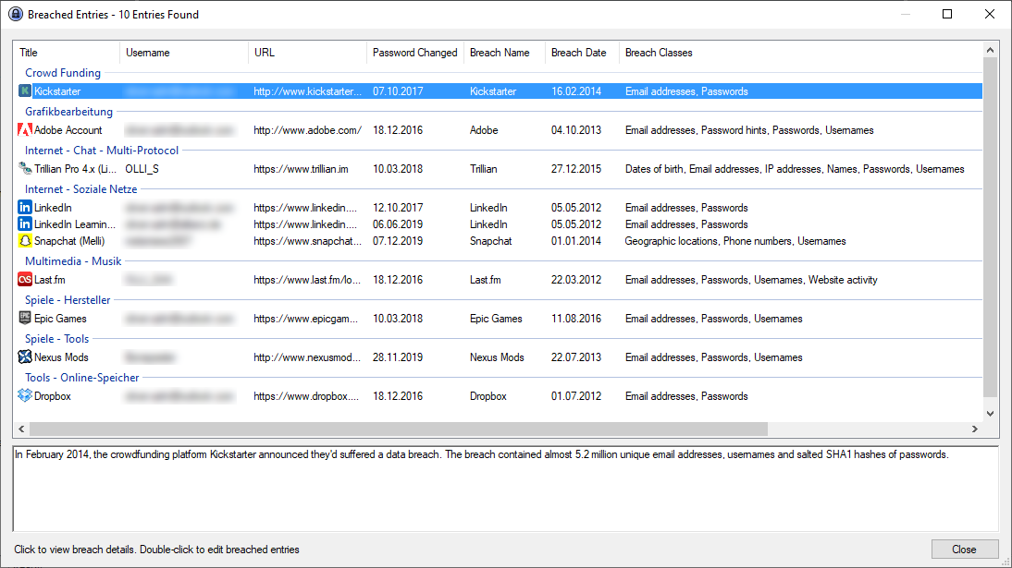Select the Last.fm entry title
The image size is (1012, 568).
pos(50,280)
